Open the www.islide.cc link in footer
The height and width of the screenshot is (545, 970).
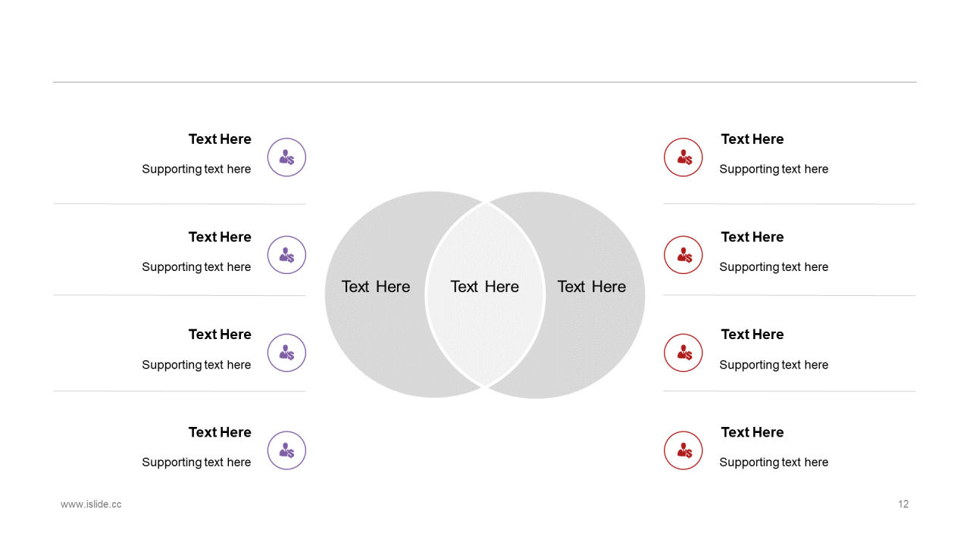[x=91, y=504]
